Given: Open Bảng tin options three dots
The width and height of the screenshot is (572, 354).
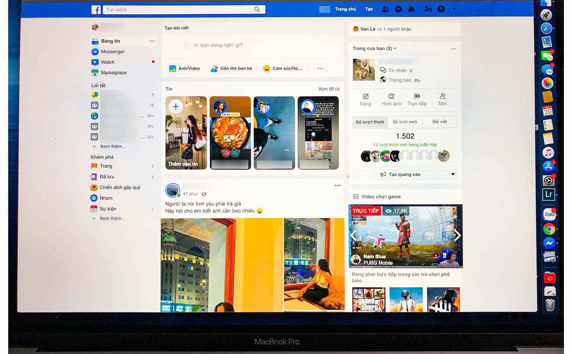Looking at the screenshot, I should pos(152,41).
